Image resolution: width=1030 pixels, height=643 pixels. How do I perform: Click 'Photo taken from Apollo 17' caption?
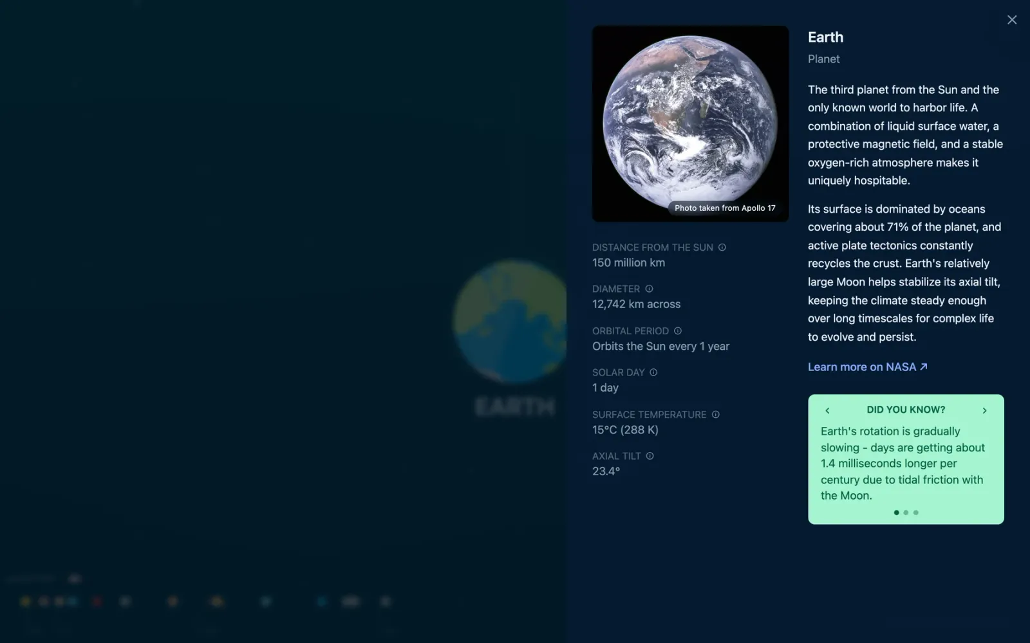tap(725, 208)
